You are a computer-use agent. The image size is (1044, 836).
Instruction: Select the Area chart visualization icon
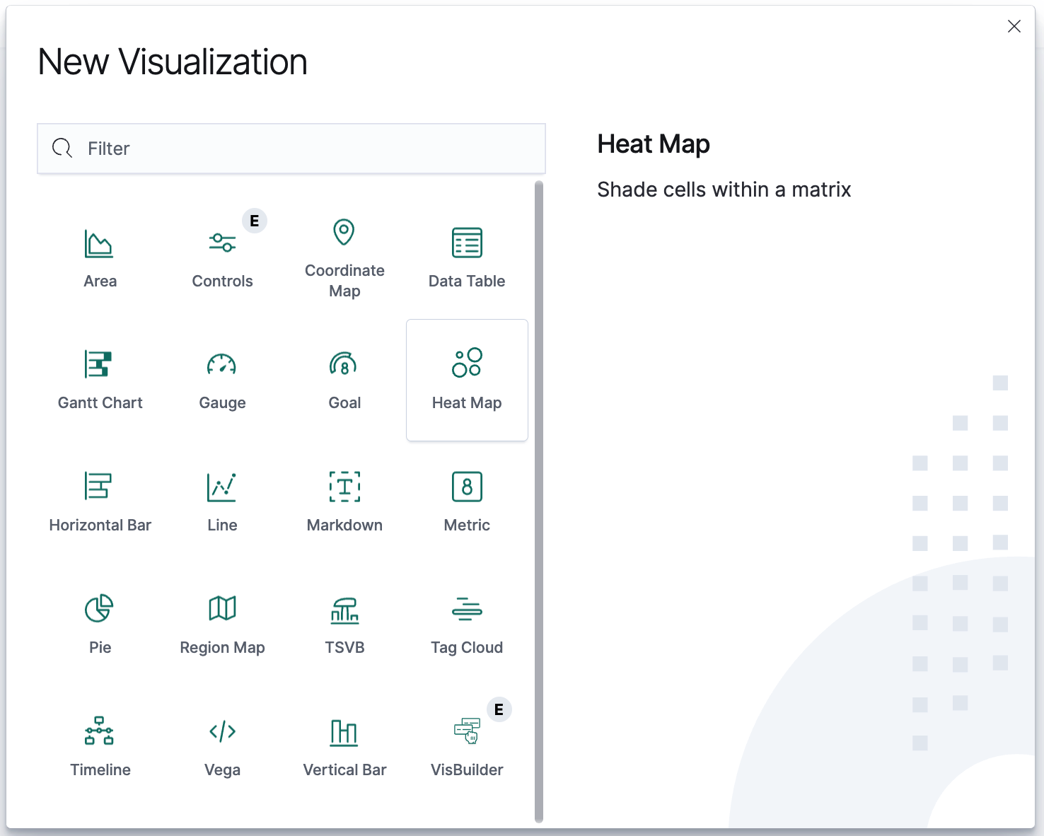[99, 244]
